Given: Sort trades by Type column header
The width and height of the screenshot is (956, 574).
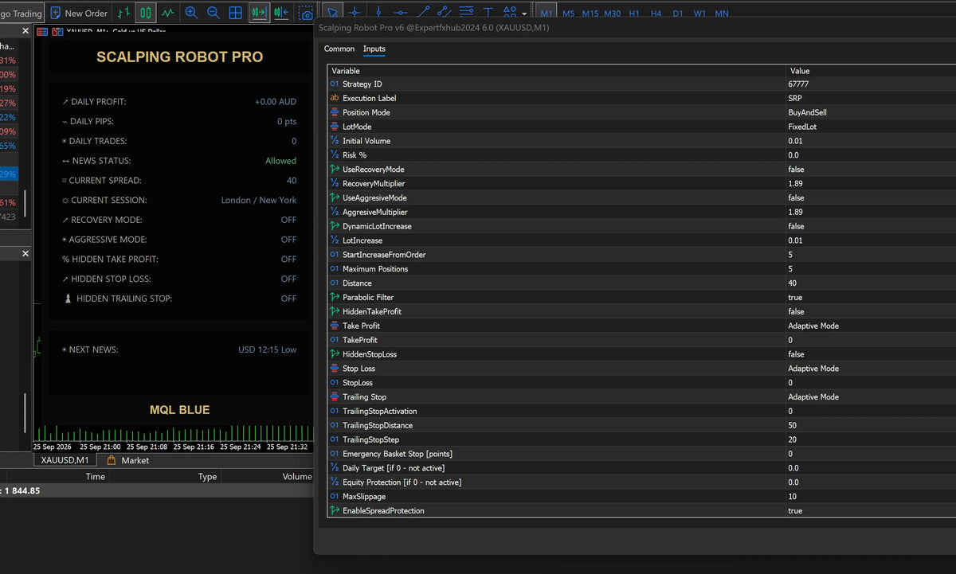Looking at the screenshot, I should [x=207, y=477].
